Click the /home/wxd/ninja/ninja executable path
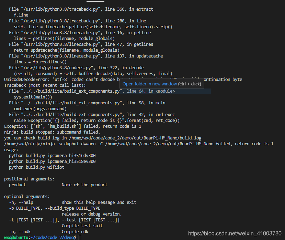Screen dimensions: 285x240 click(x=30, y=144)
